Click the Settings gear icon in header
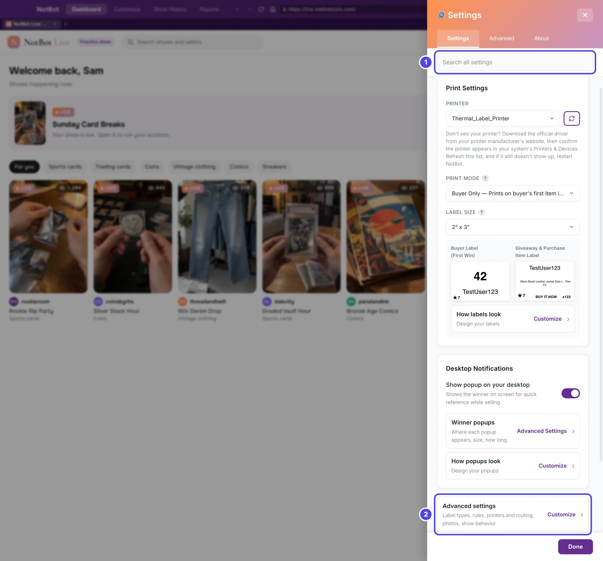The height and width of the screenshot is (561, 603). point(441,15)
